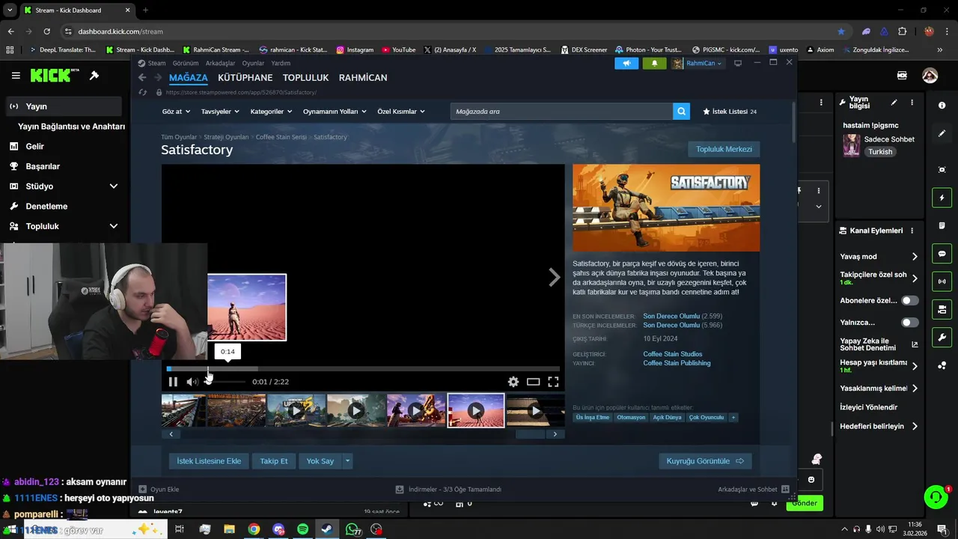The width and height of the screenshot is (958, 539).
Task: Open the Steam menu
Action: click(152, 64)
